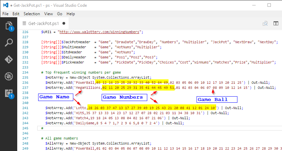The width and height of the screenshot is (282, 151).
Task: Click the $MultiHeader variable name
Action: [x=74, y=47]
